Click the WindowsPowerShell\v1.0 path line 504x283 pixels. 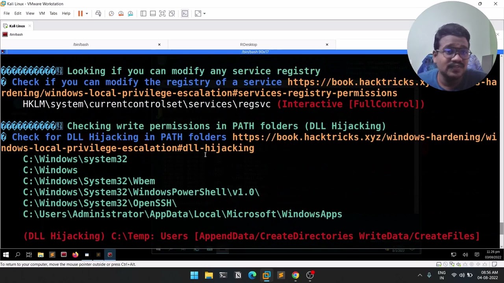(141, 192)
